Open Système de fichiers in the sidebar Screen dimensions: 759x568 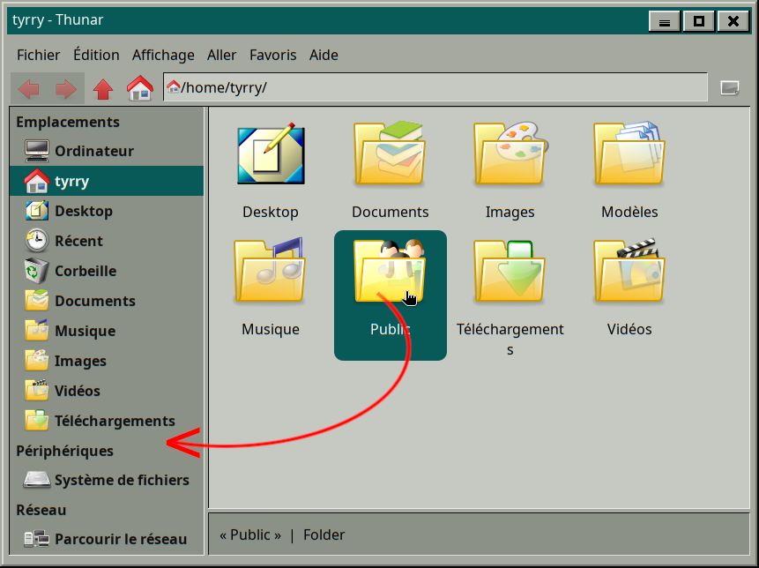[x=107, y=481]
